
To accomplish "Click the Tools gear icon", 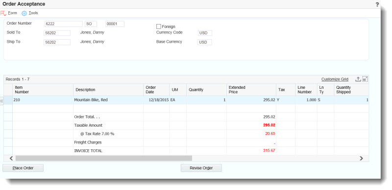I will [x=24, y=13].
